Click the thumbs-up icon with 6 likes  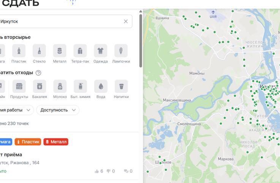[x=97, y=171]
